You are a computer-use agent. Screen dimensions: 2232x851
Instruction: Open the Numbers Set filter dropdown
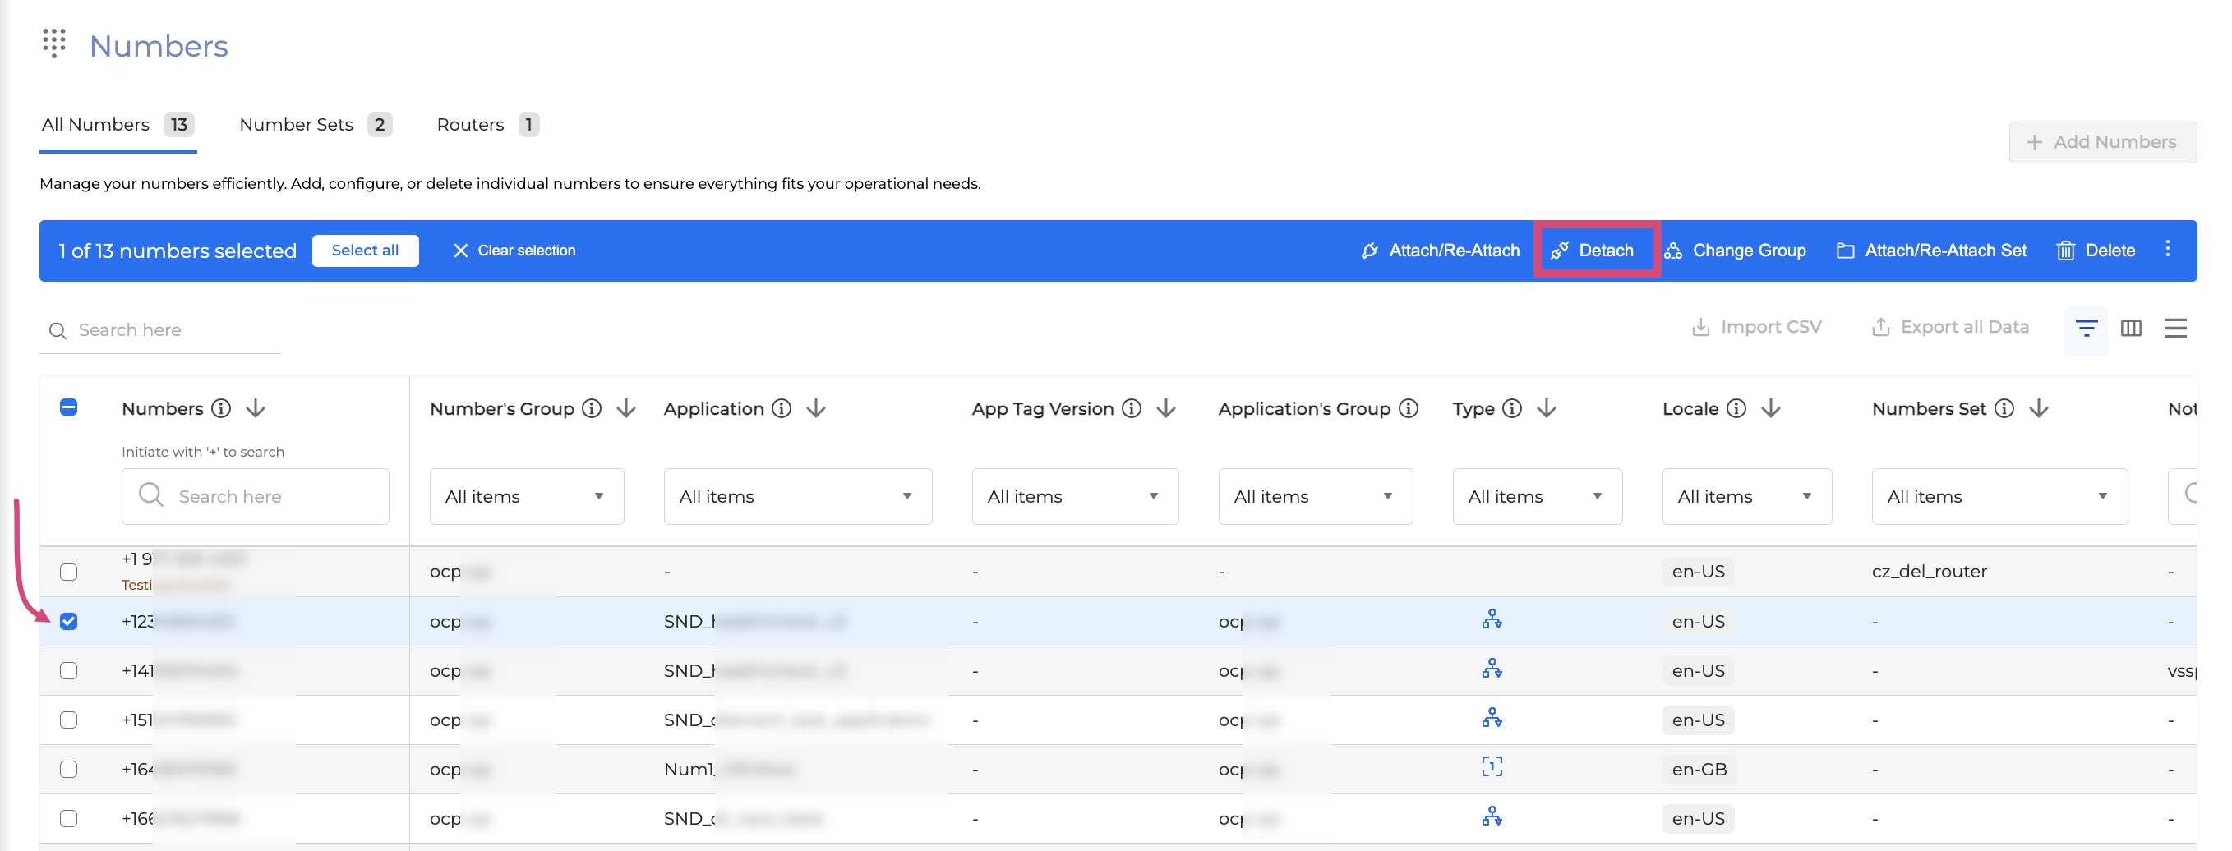coord(1998,496)
